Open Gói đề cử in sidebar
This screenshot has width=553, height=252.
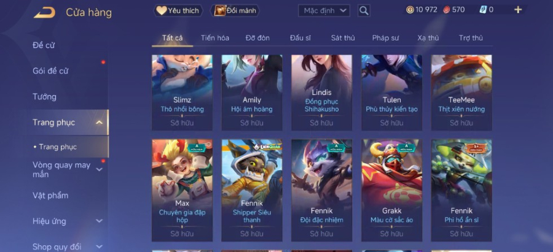tap(50, 71)
